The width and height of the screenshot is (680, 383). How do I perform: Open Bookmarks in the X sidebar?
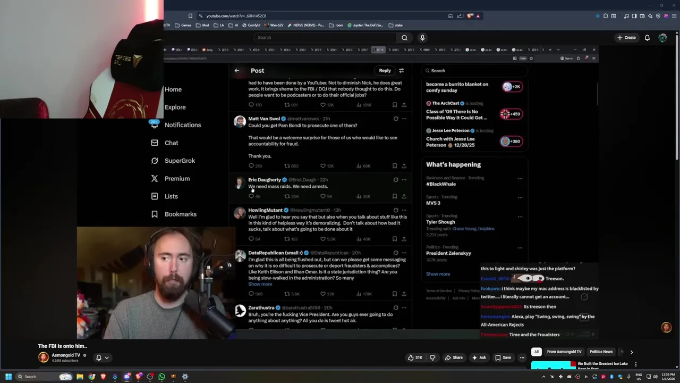[x=174, y=214]
